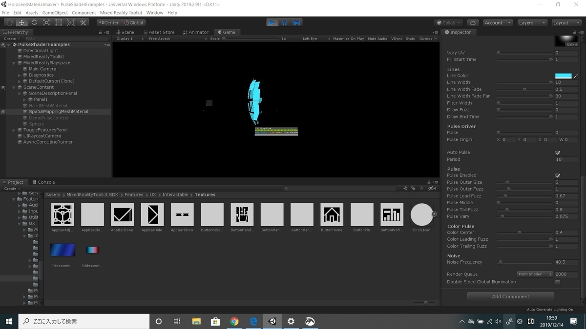586x329 pixels.
Task: Toggle the Auto Pulse checkbox
Action: tap(558, 153)
